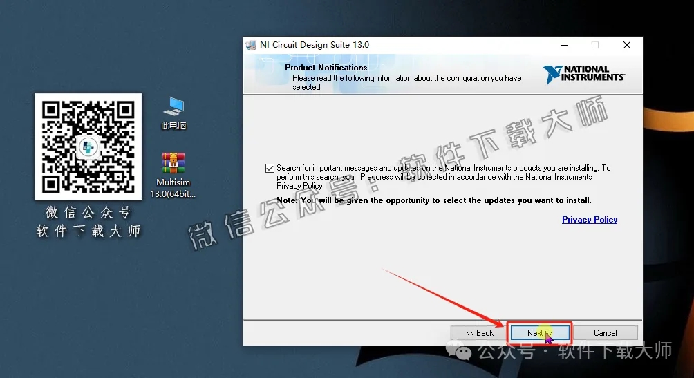
Task: Click the round logo centered in the QR code
Action: point(88,147)
